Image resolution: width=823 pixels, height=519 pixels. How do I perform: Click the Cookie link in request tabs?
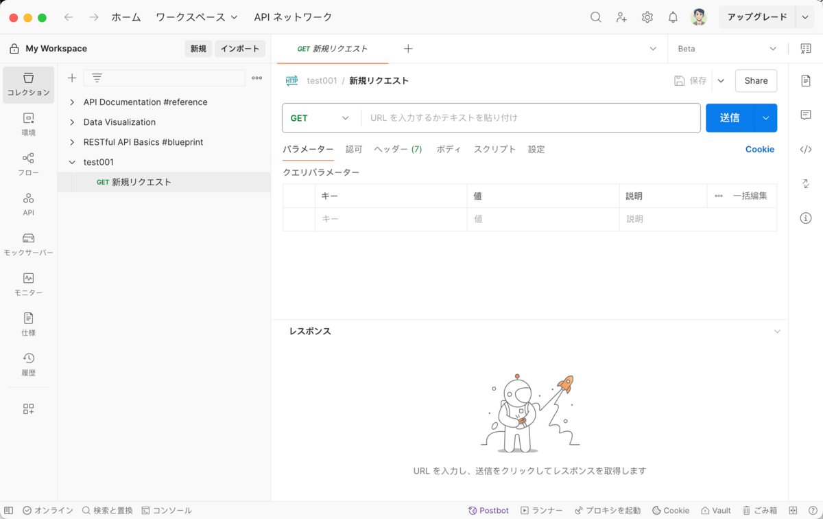760,149
